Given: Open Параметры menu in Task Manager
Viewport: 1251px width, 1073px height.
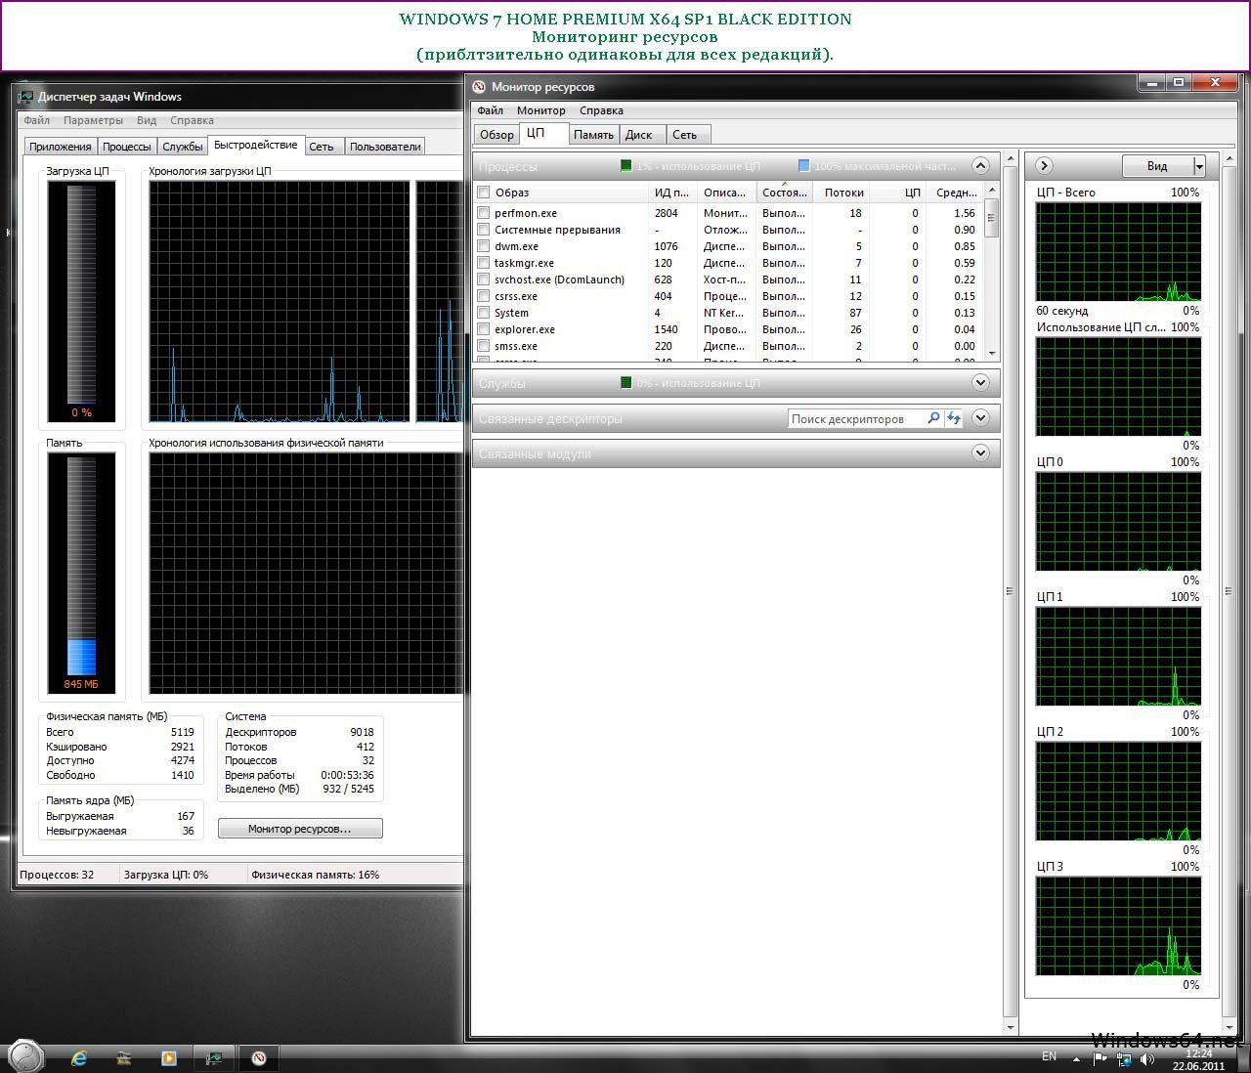Looking at the screenshot, I should [x=94, y=120].
